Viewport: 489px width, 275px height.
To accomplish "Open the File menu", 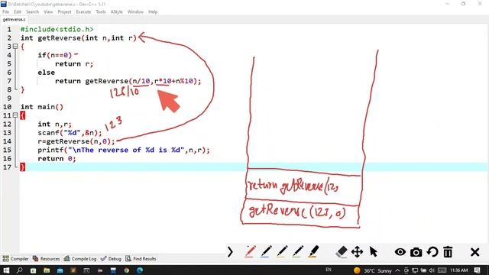I will pyautogui.click(x=5, y=12).
